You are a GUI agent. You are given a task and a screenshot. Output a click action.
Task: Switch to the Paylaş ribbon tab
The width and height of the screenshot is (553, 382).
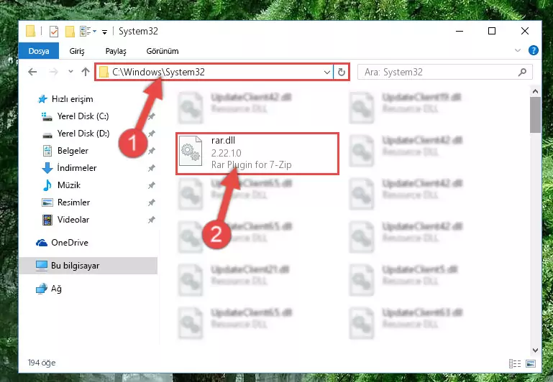coord(116,51)
